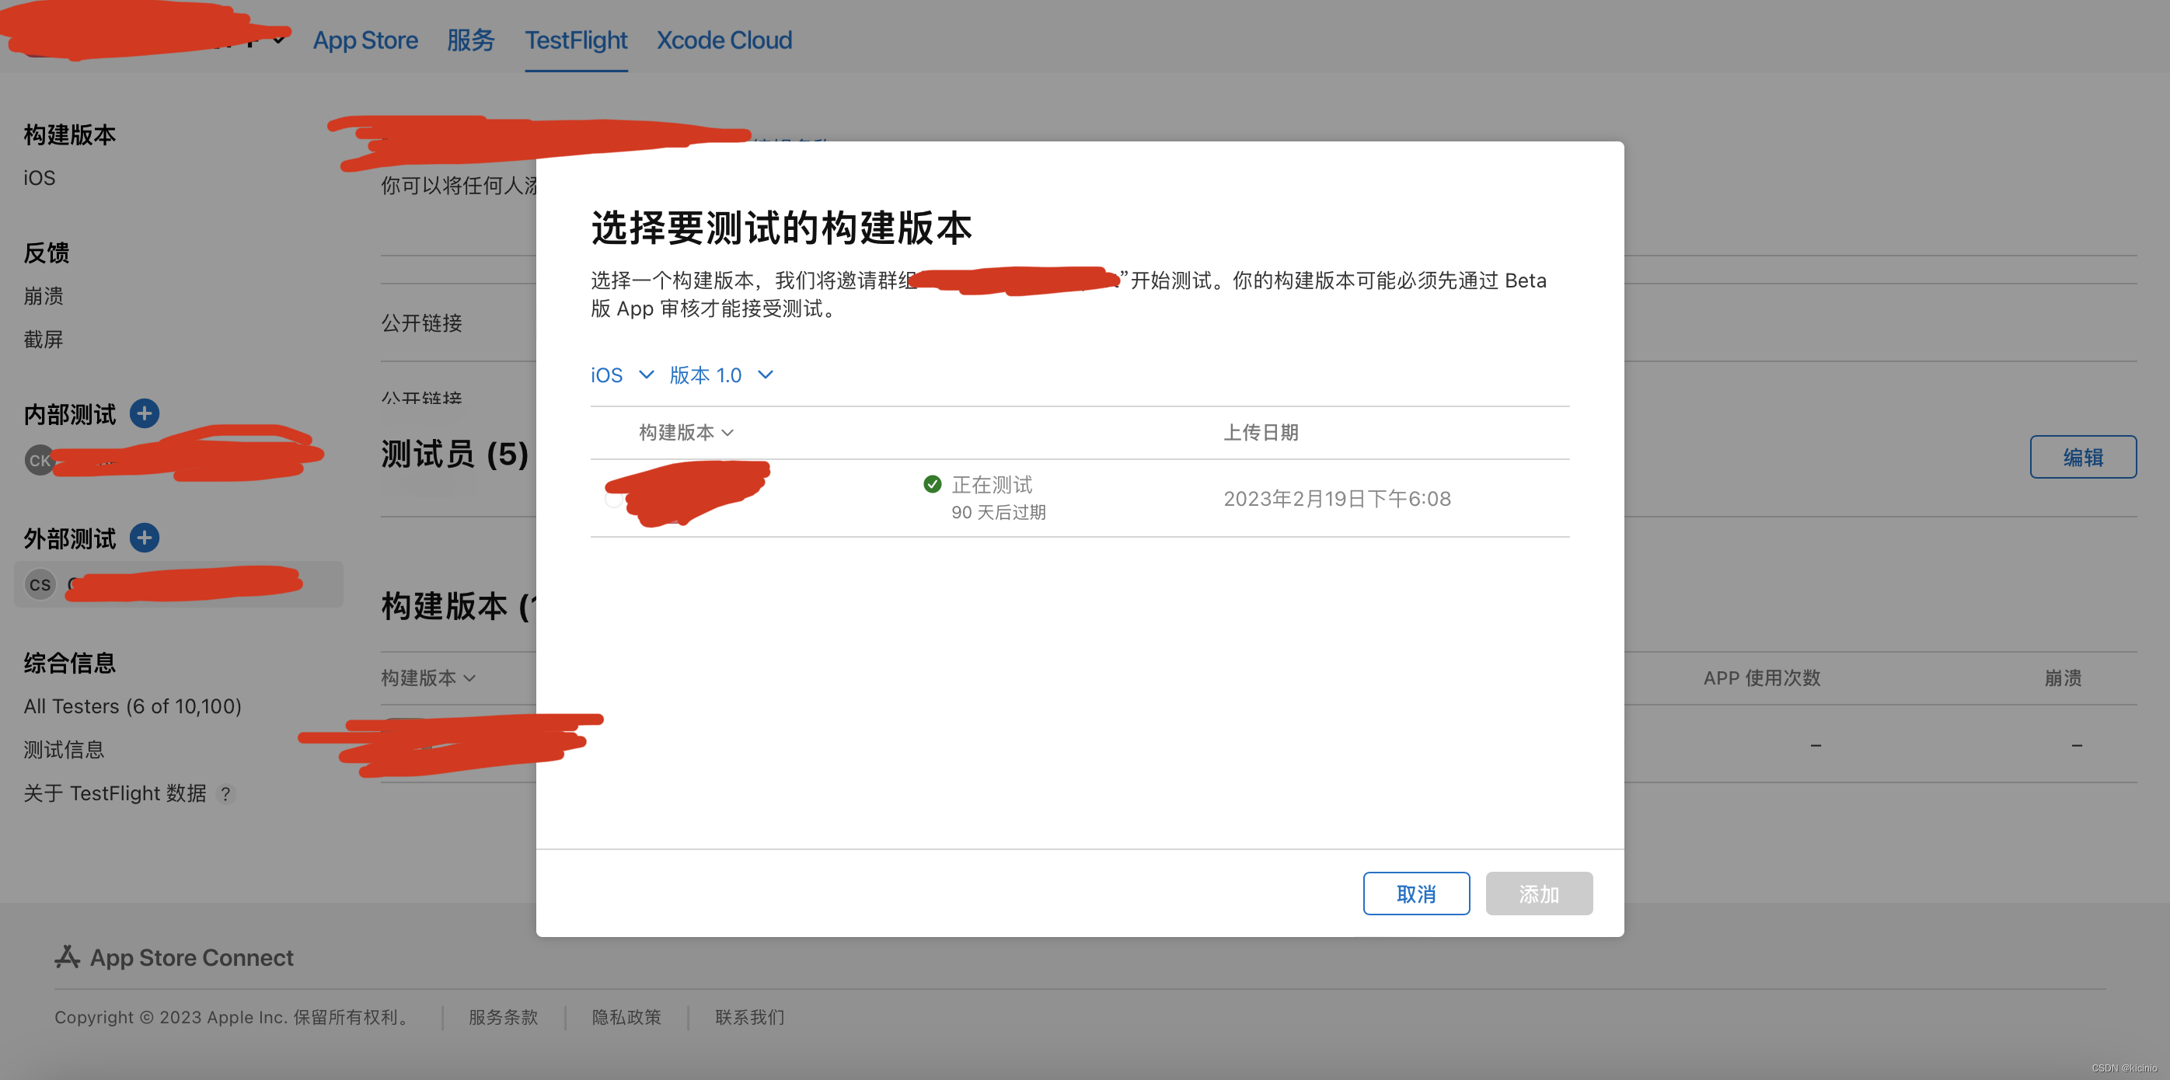Select the build radio button in dialog
The height and width of the screenshot is (1080, 2170).
click(614, 499)
